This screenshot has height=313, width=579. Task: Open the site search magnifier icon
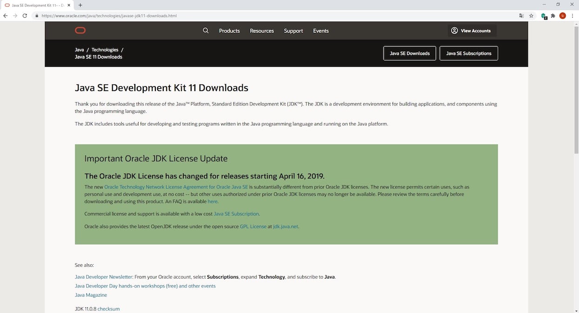[206, 31]
